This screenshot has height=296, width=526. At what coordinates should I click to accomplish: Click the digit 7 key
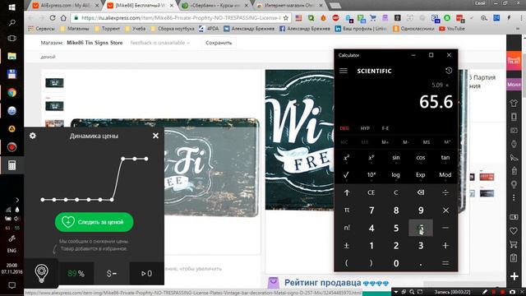(371, 210)
